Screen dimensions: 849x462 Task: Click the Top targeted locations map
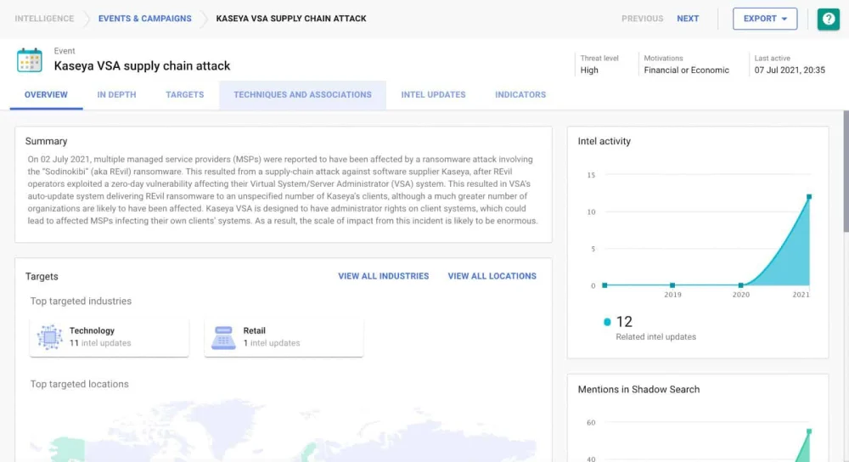click(x=284, y=431)
